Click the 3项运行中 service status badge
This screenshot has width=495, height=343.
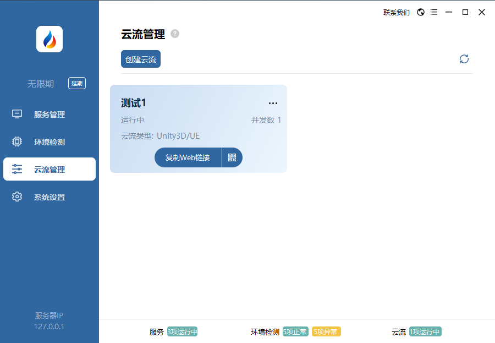click(x=182, y=331)
